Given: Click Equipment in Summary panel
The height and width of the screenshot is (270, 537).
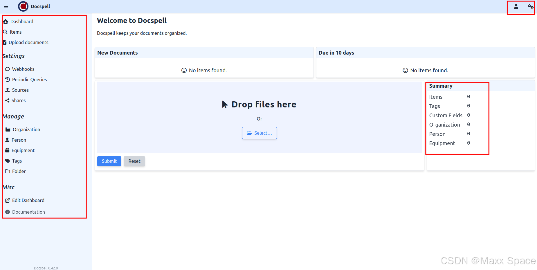Looking at the screenshot, I should point(442,143).
